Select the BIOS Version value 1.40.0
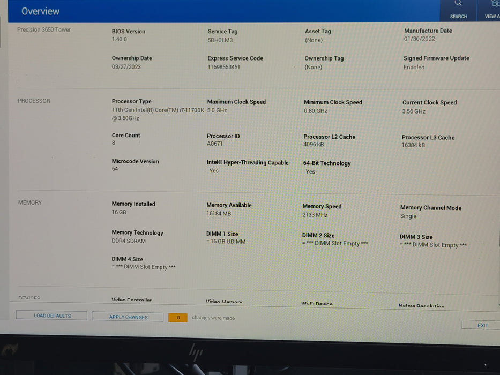500x375 pixels. point(120,39)
